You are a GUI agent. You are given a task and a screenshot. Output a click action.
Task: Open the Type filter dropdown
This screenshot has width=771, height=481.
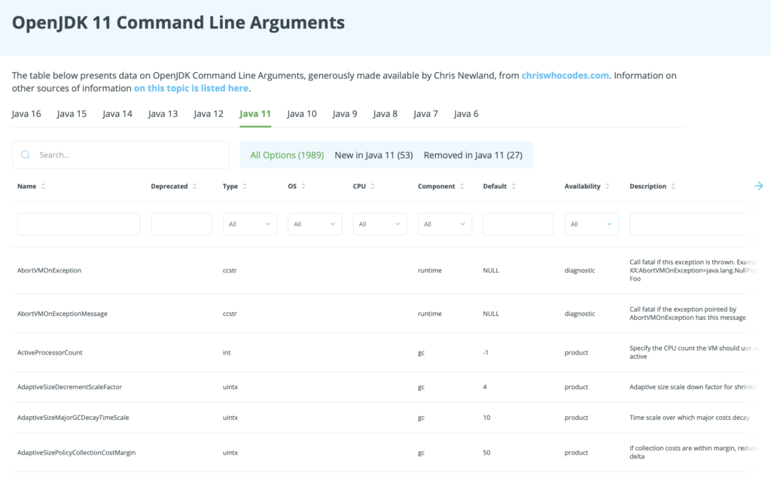250,224
